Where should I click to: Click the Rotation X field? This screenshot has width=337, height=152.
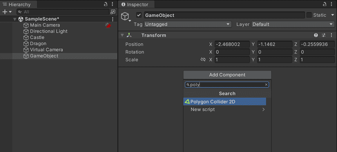[232, 52]
